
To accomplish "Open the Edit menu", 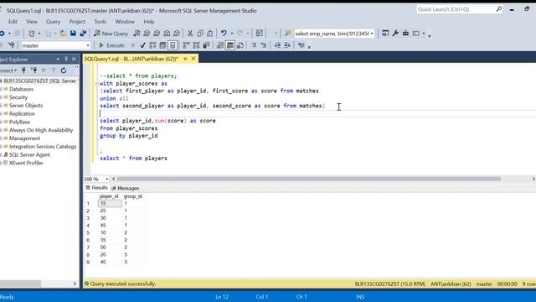I will pyautogui.click(x=13, y=22).
